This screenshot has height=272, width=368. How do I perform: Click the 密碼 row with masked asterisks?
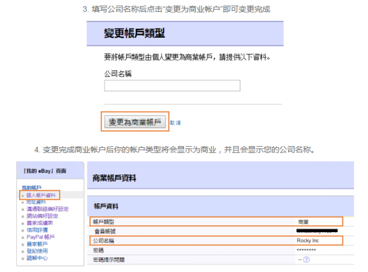pyautogui.click(x=215, y=250)
